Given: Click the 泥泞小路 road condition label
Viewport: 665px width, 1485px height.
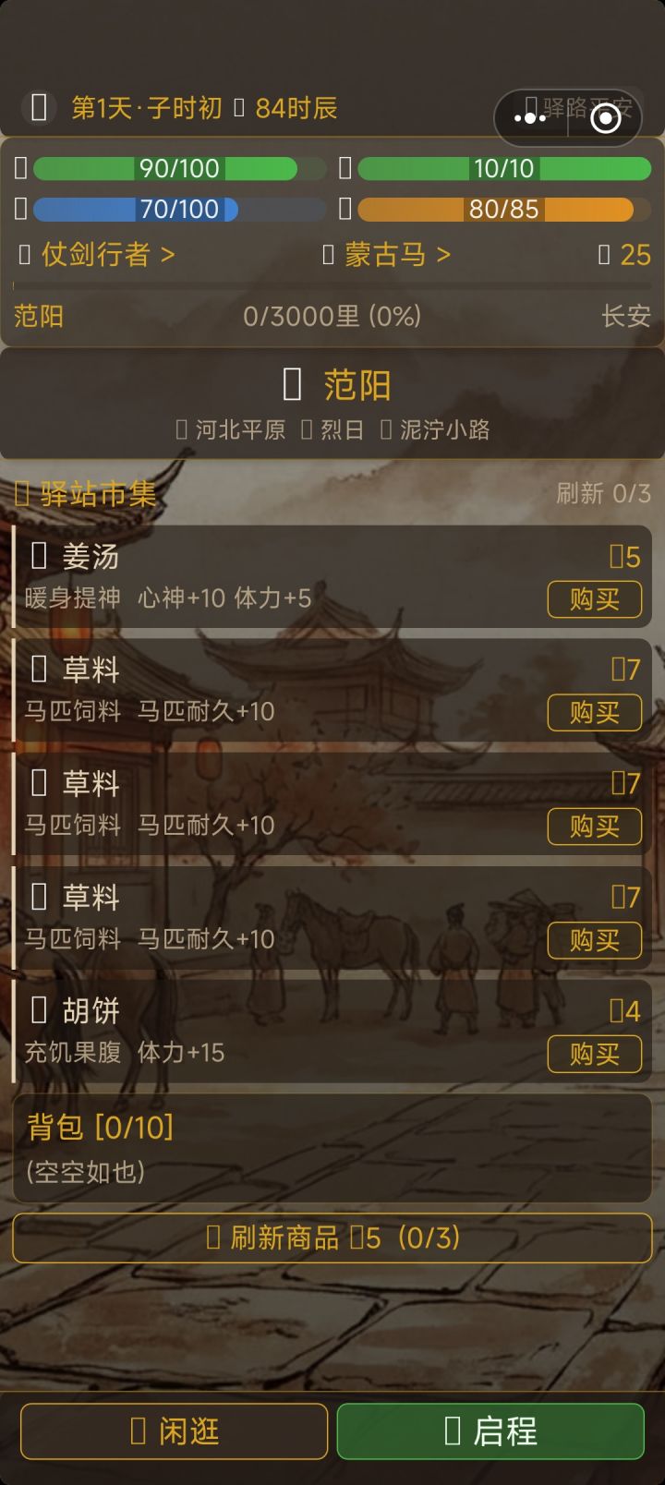Looking at the screenshot, I should tap(435, 429).
